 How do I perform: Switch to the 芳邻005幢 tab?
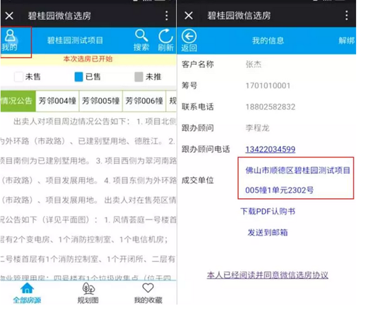(x=101, y=101)
